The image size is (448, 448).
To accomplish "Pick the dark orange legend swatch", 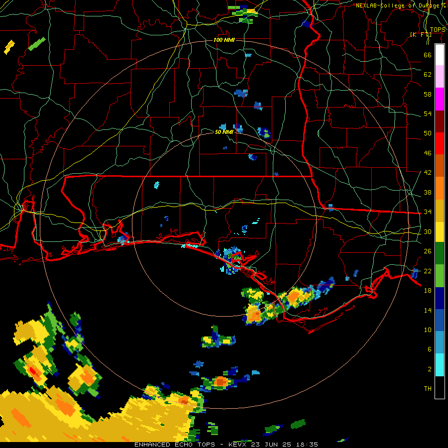I will 440,166.
